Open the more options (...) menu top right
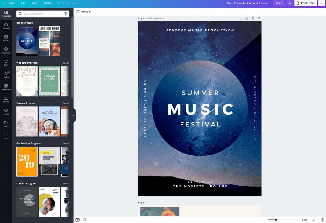326x223 pixels. [x=322, y=3]
